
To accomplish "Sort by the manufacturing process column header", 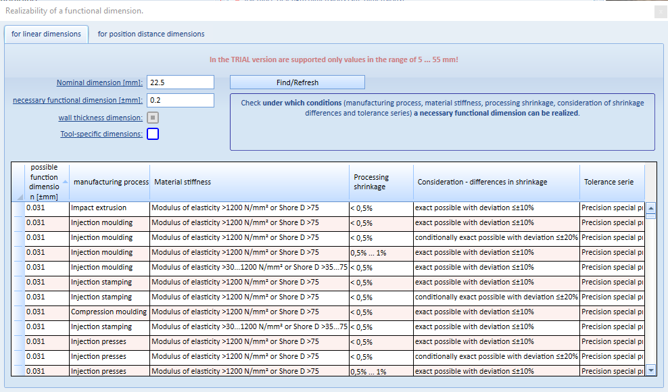I will [110, 182].
